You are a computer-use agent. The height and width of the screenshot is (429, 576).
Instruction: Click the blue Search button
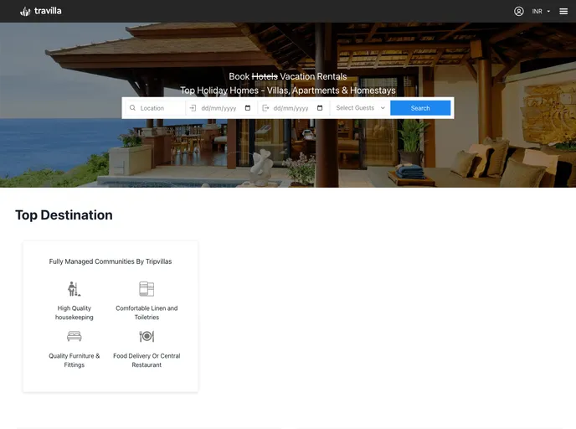[x=420, y=108]
